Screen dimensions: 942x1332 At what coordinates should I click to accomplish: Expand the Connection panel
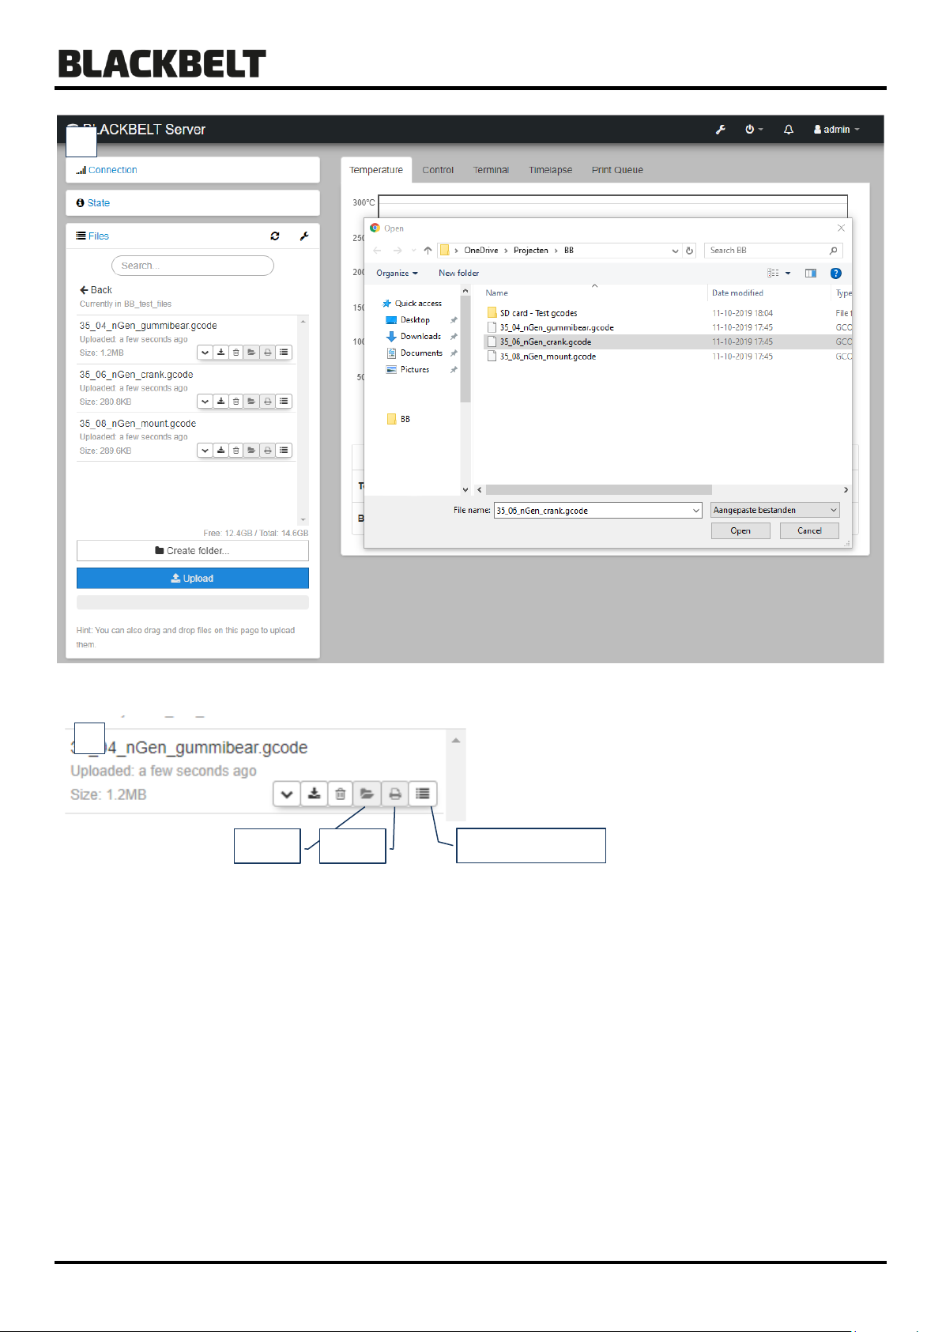click(107, 170)
